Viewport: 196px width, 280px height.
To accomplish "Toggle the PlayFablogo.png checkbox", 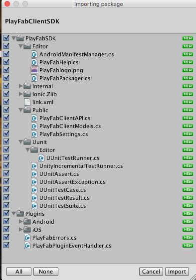I will [x=6, y=70].
